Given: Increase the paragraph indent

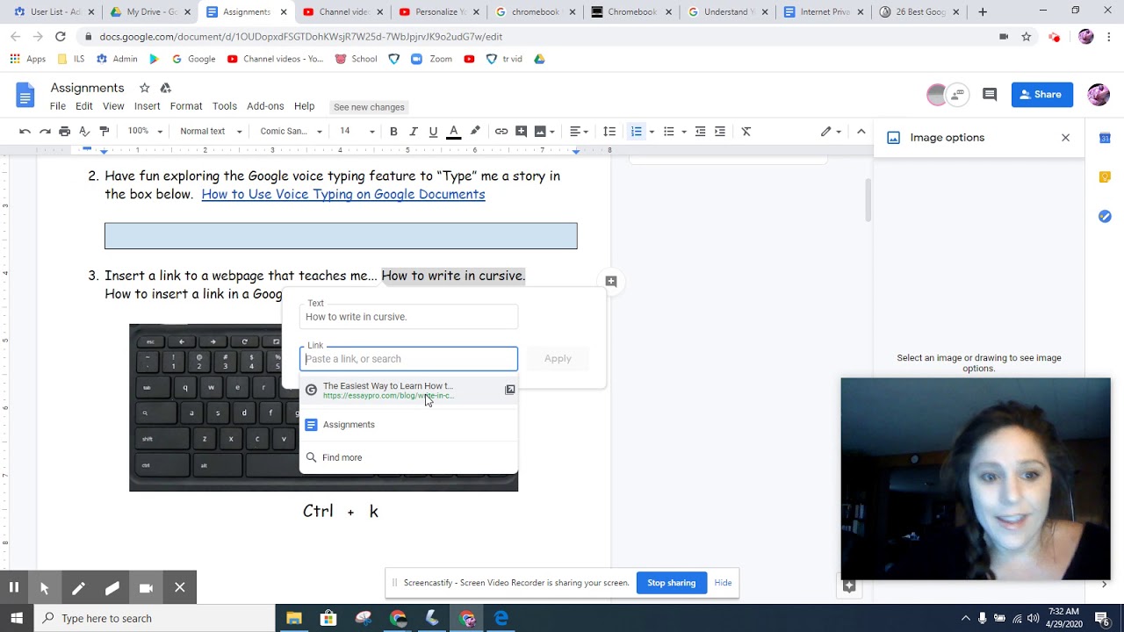Looking at the screenshot, I should 720,132.
